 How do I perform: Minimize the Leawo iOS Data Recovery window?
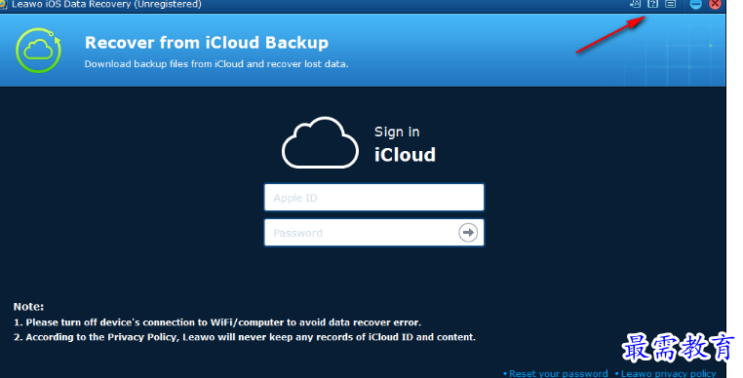695,4
